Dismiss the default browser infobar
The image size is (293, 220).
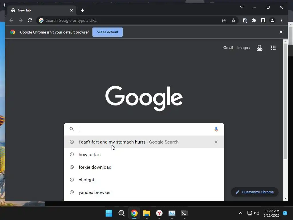tap(281, 32)
